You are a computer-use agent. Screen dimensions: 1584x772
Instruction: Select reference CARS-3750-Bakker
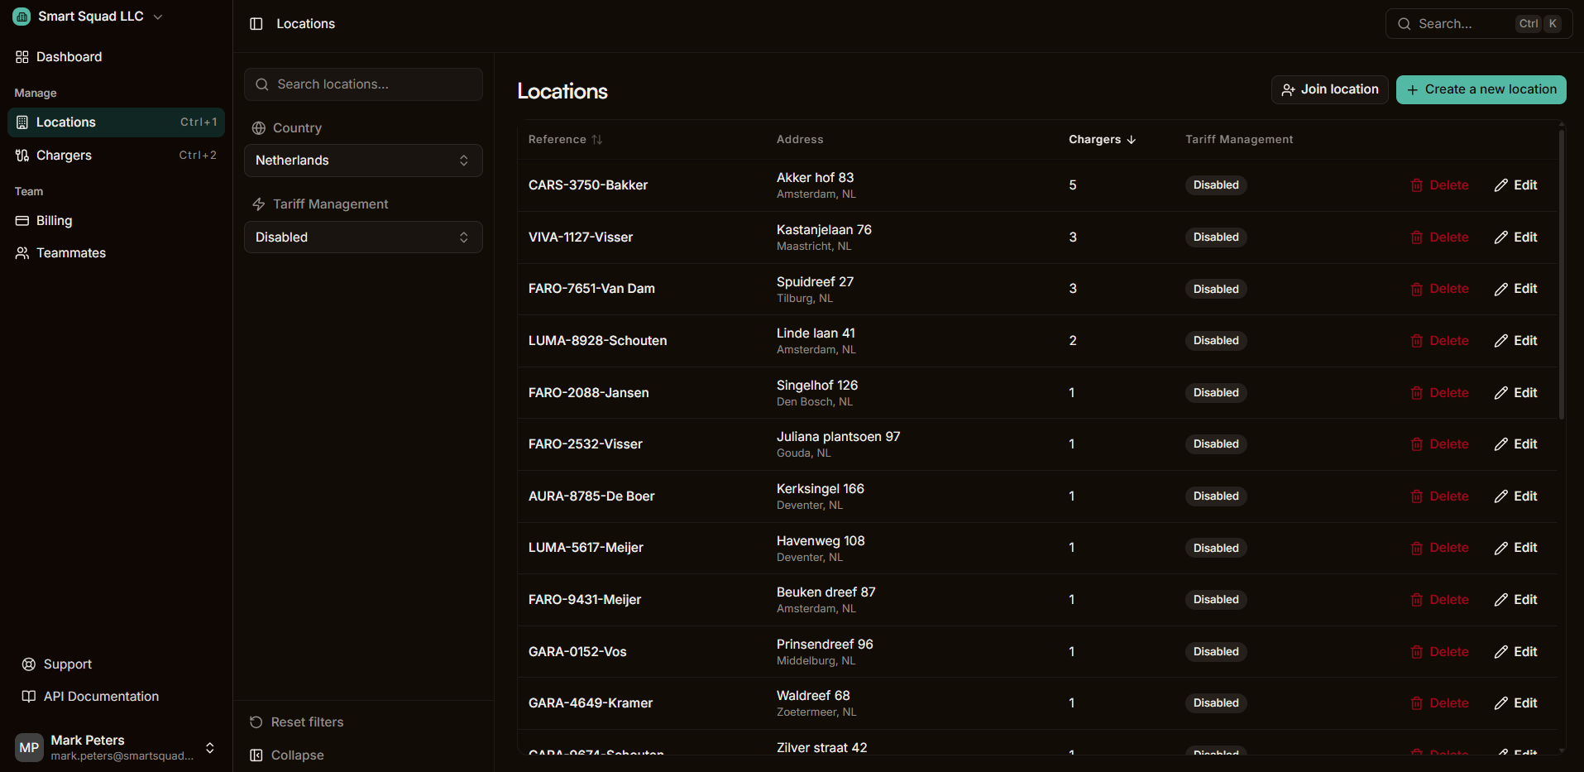588,185
